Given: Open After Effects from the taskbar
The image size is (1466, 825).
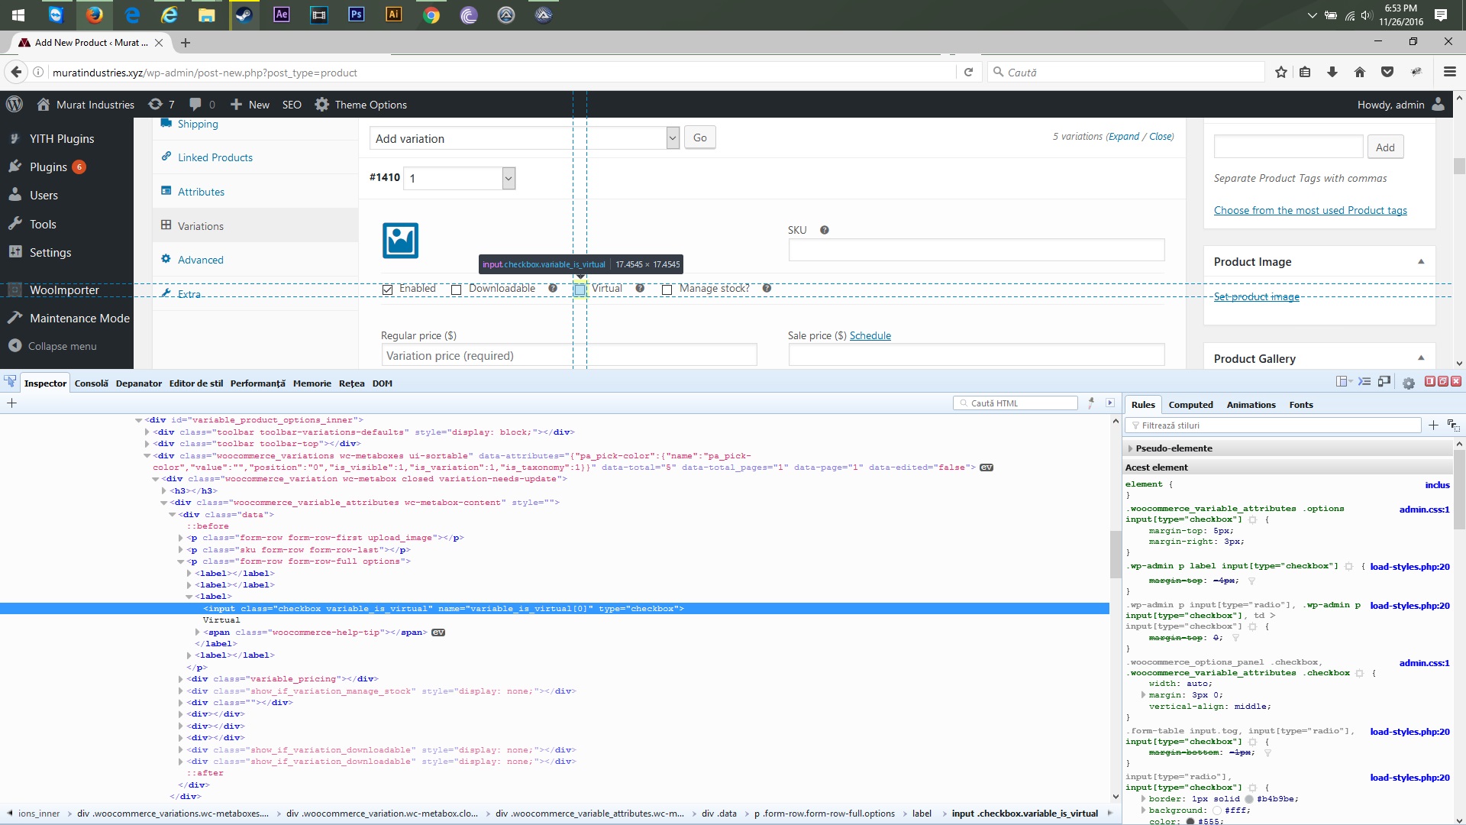Looking at the screenshot, I should (282, 15).
